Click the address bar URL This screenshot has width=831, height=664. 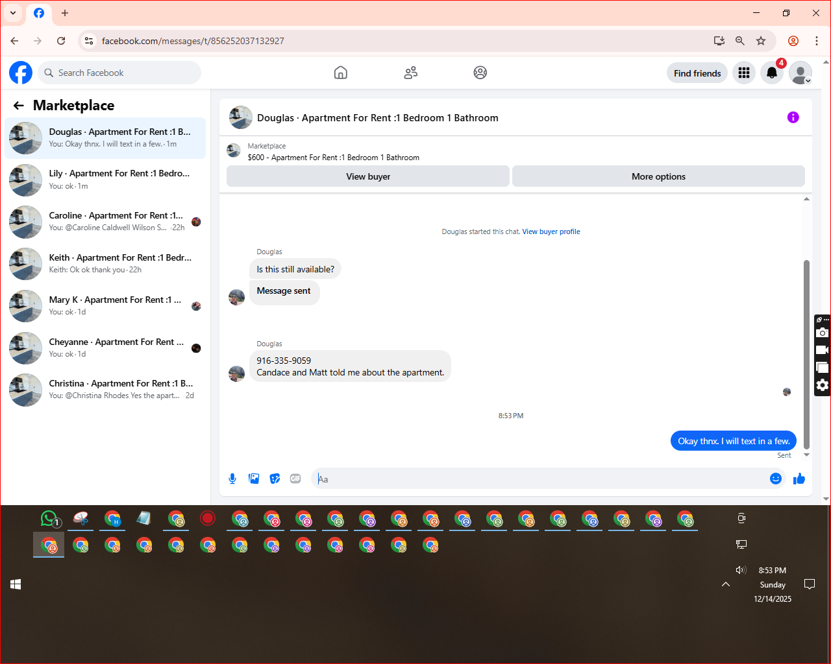[193, 41]
